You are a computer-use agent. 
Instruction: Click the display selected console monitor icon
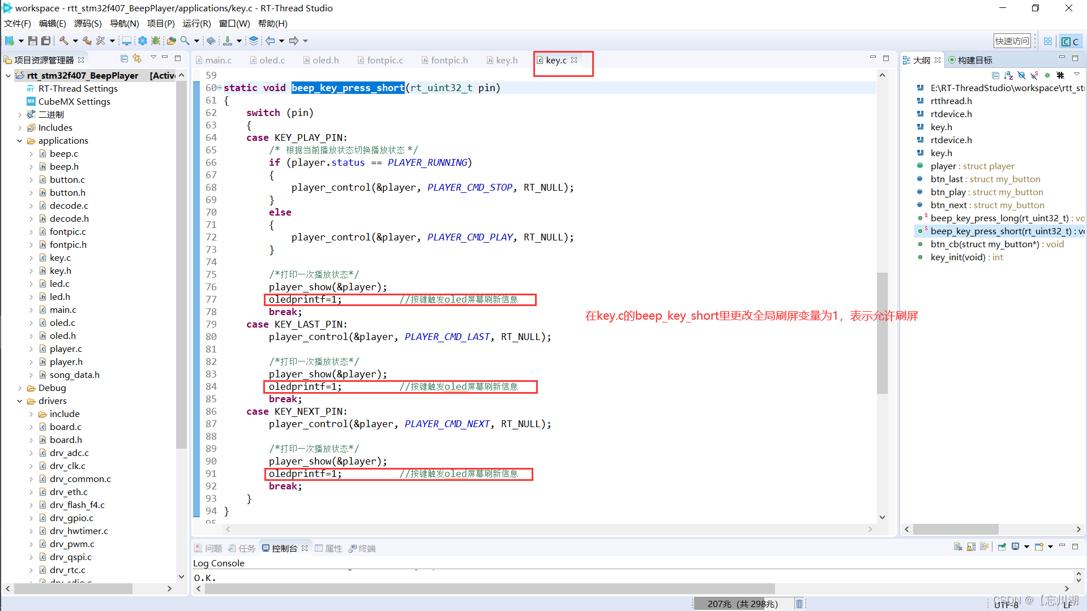tap(1015, 547)
